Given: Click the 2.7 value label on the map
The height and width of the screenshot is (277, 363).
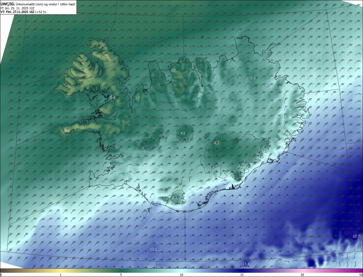Looking at the screenshot, I should coord(86,71).
